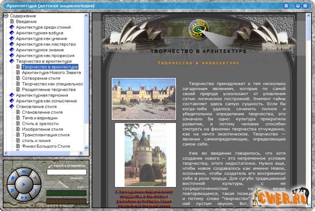Click the page icon beside Архитектура Нового Завета
The height and width of the screenshot is (211, 315).
pos(18,72)
